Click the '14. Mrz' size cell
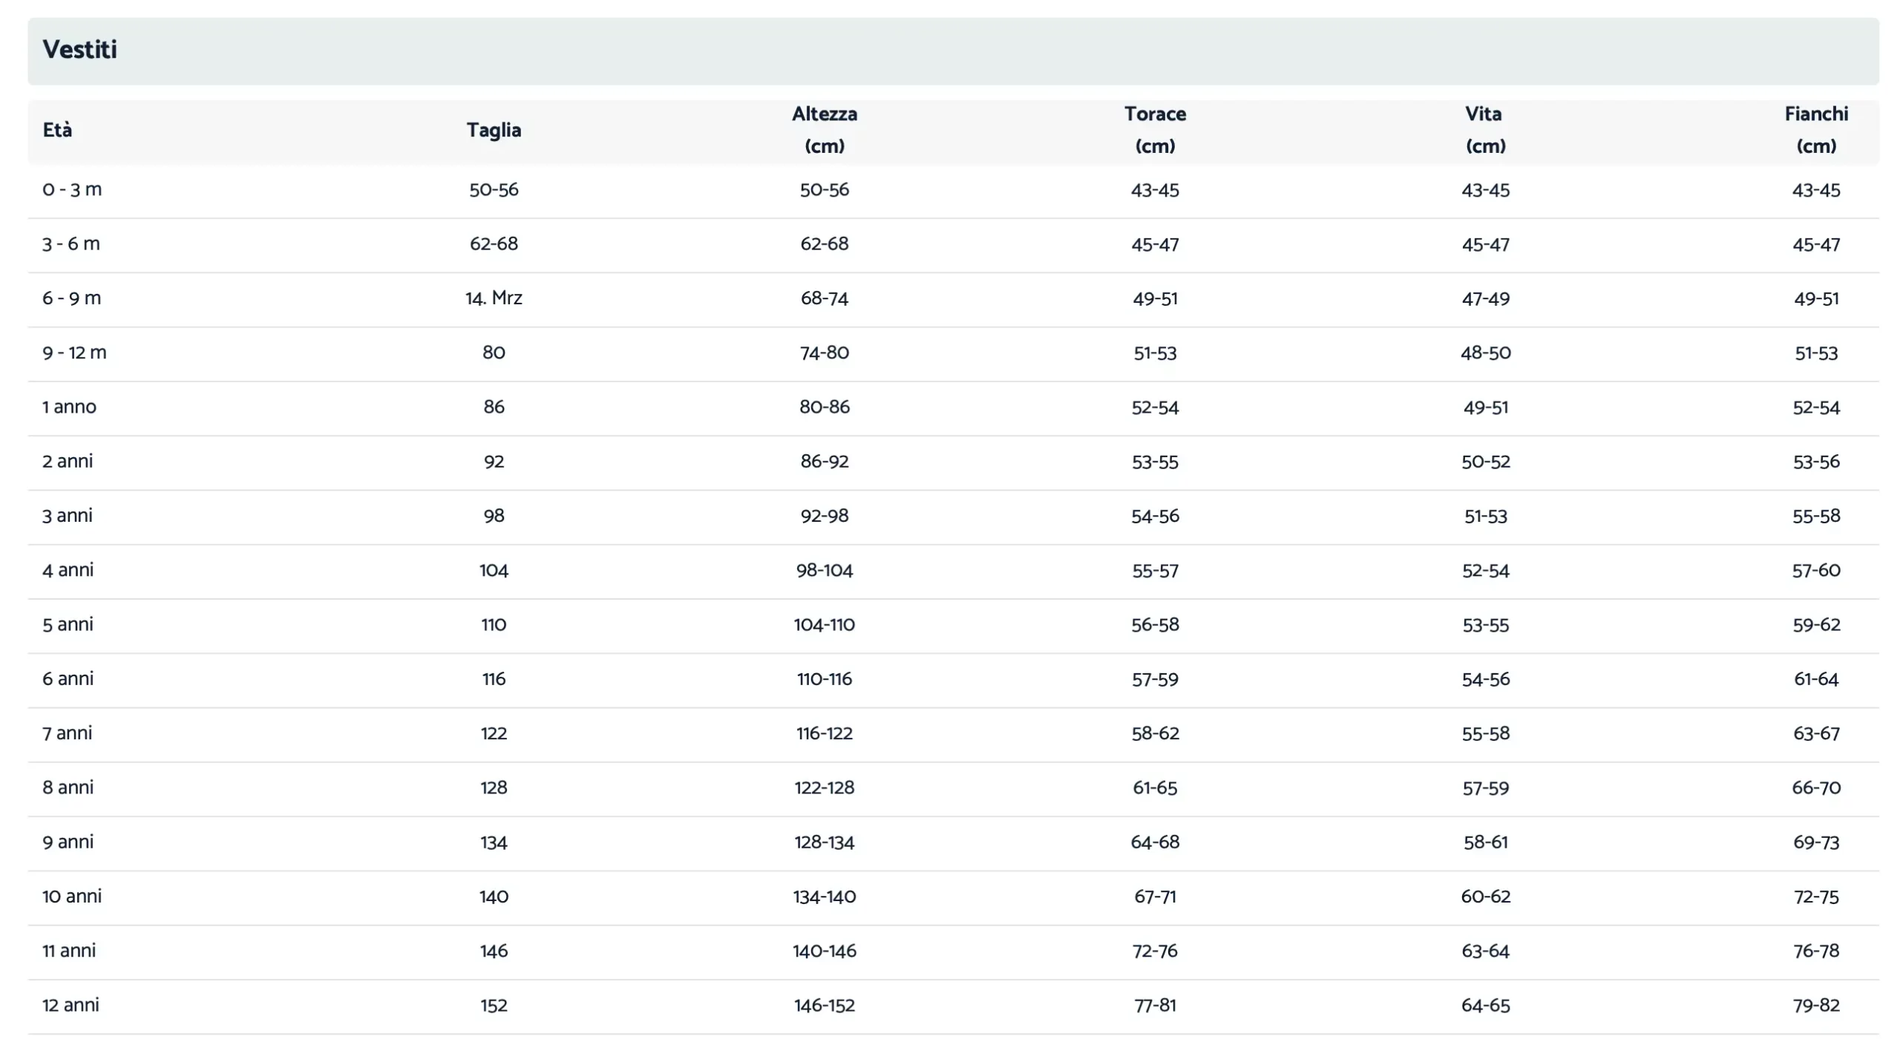This screenshot has height=1051, width=1900. click(494, 298)
